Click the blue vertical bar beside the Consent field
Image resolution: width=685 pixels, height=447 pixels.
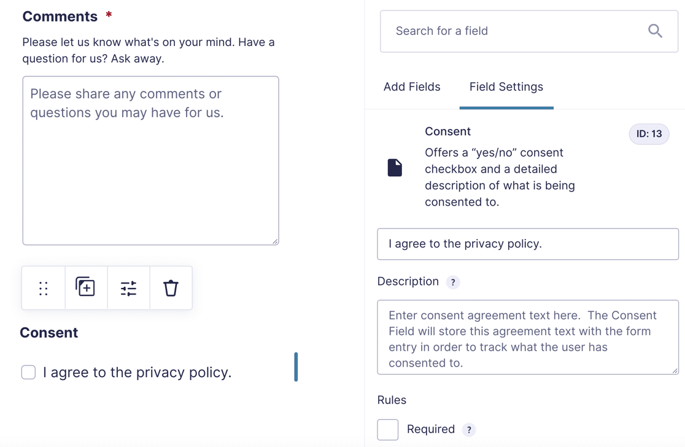point(296,367)
